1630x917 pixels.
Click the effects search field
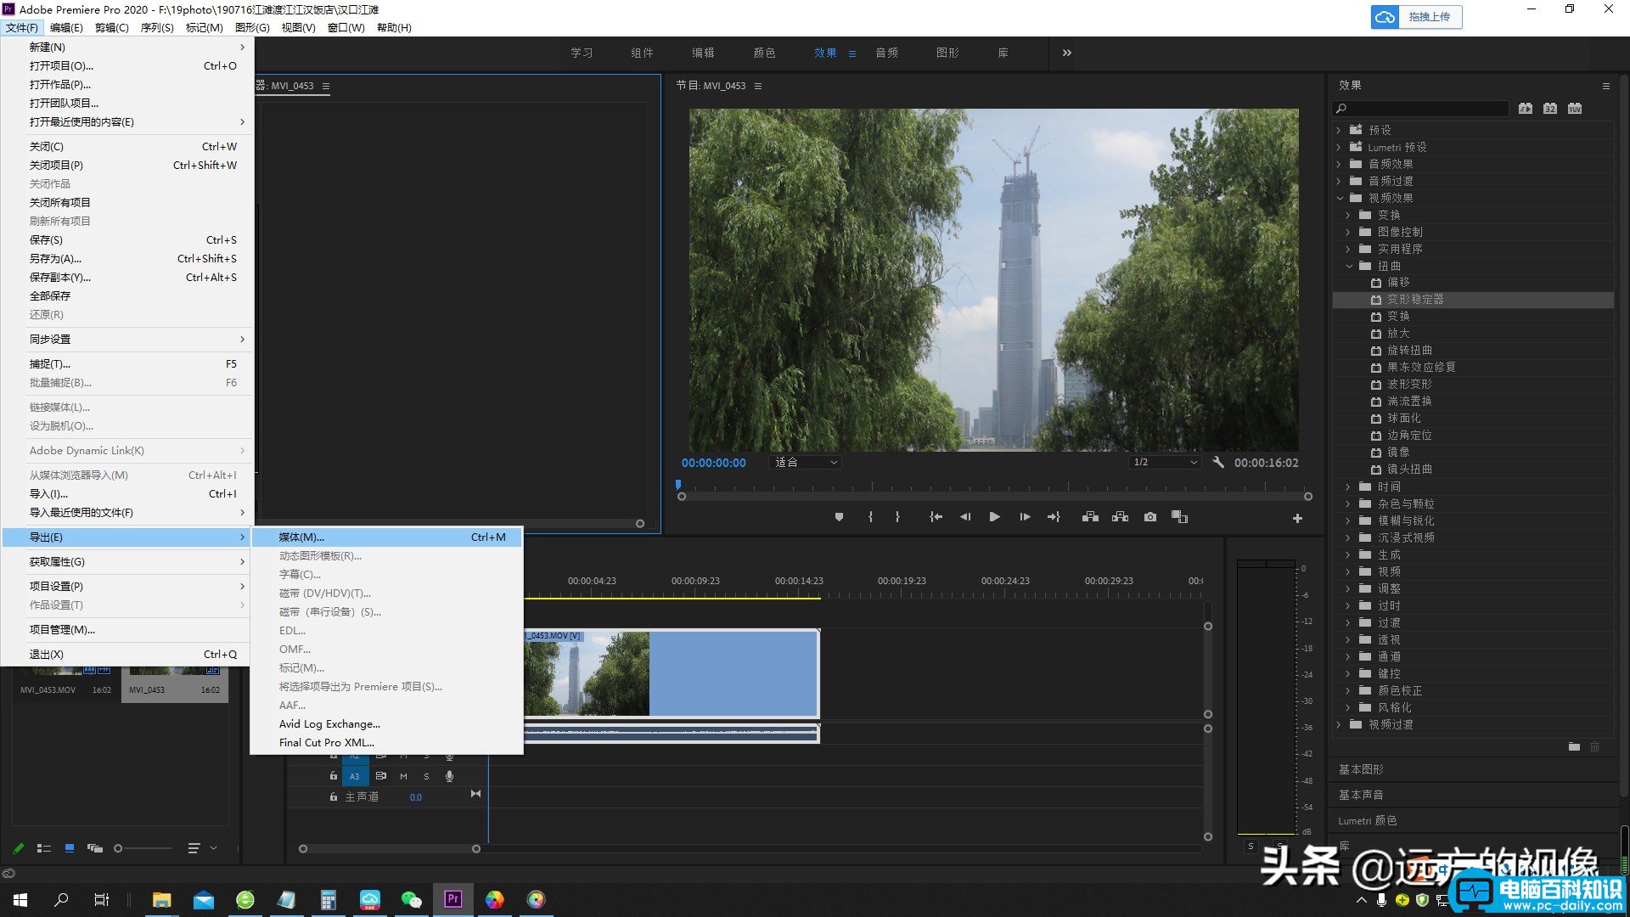click(x=1420, y=109)
